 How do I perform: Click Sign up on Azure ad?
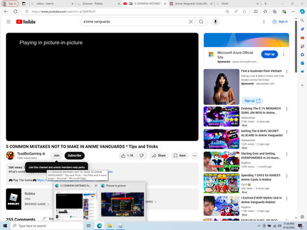(x=270, y=54)
